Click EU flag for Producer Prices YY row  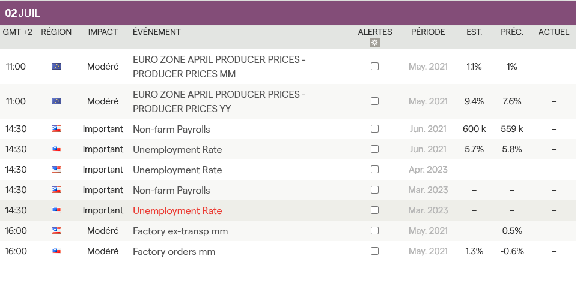click(56, 101)
